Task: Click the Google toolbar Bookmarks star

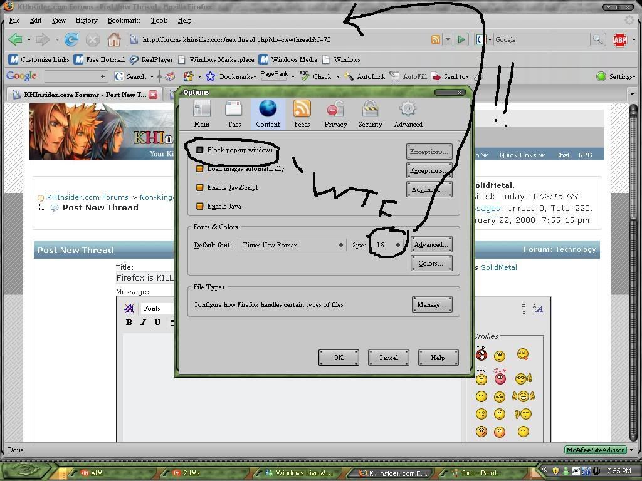Action: point(211,76)
